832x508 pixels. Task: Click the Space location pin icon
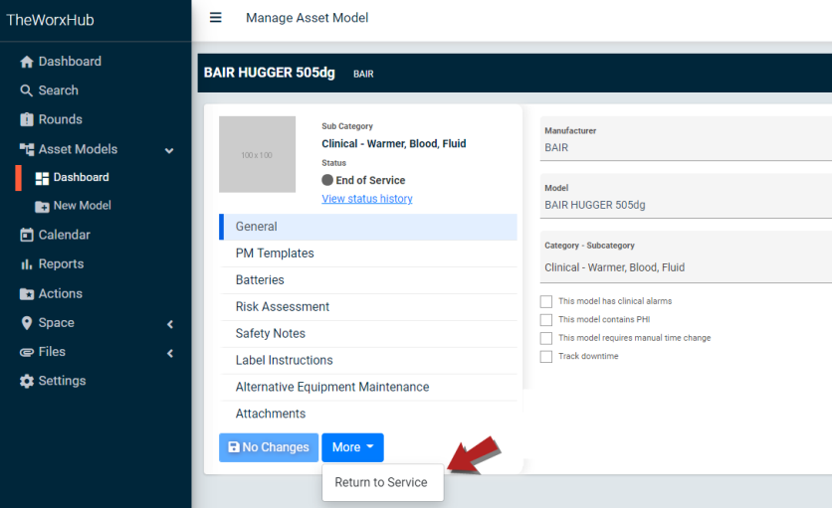tap(27, 323)
